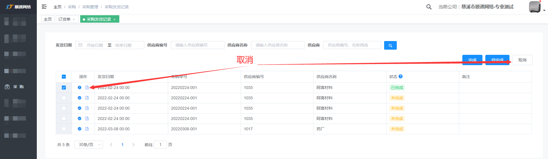548x159 pixels.
Task: Click the hamburger menu collapse icon
Action: (44, 7)
